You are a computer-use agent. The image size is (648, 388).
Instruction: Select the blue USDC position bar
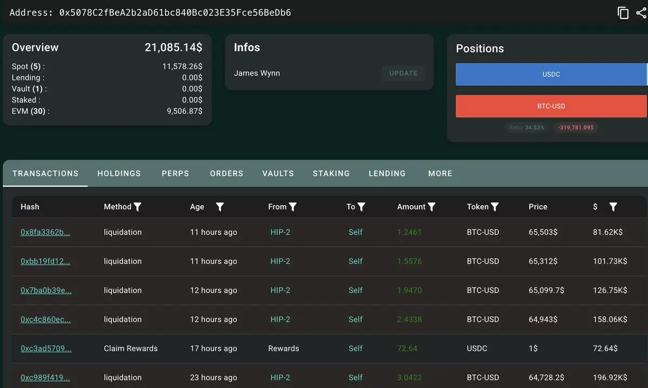[x=551, y=74]
